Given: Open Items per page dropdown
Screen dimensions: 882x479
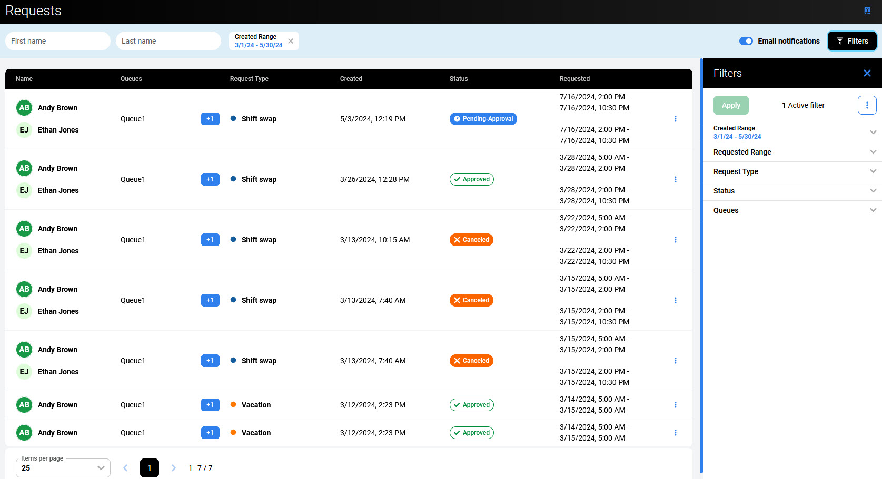Looking at the screenshot, I should [63, 468].
